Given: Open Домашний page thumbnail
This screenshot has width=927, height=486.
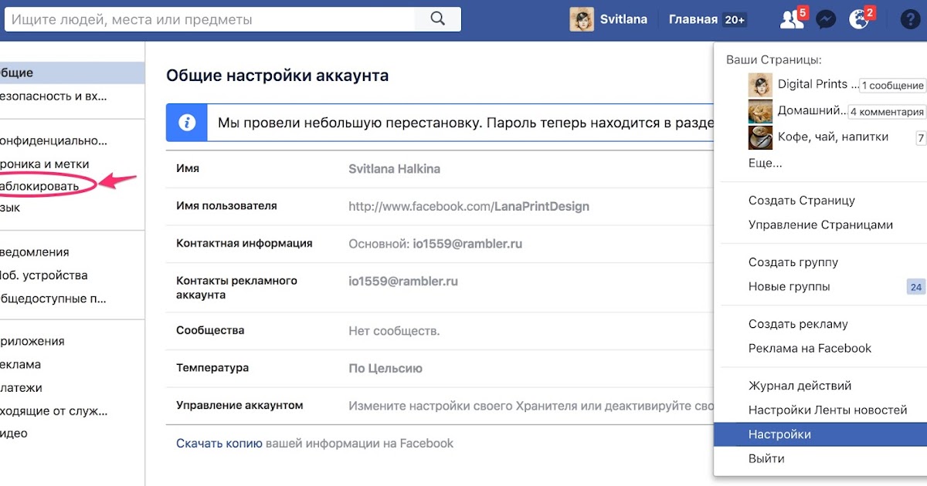Looking at the screenshot, I should pyautogui.click(x=760, y=111).
